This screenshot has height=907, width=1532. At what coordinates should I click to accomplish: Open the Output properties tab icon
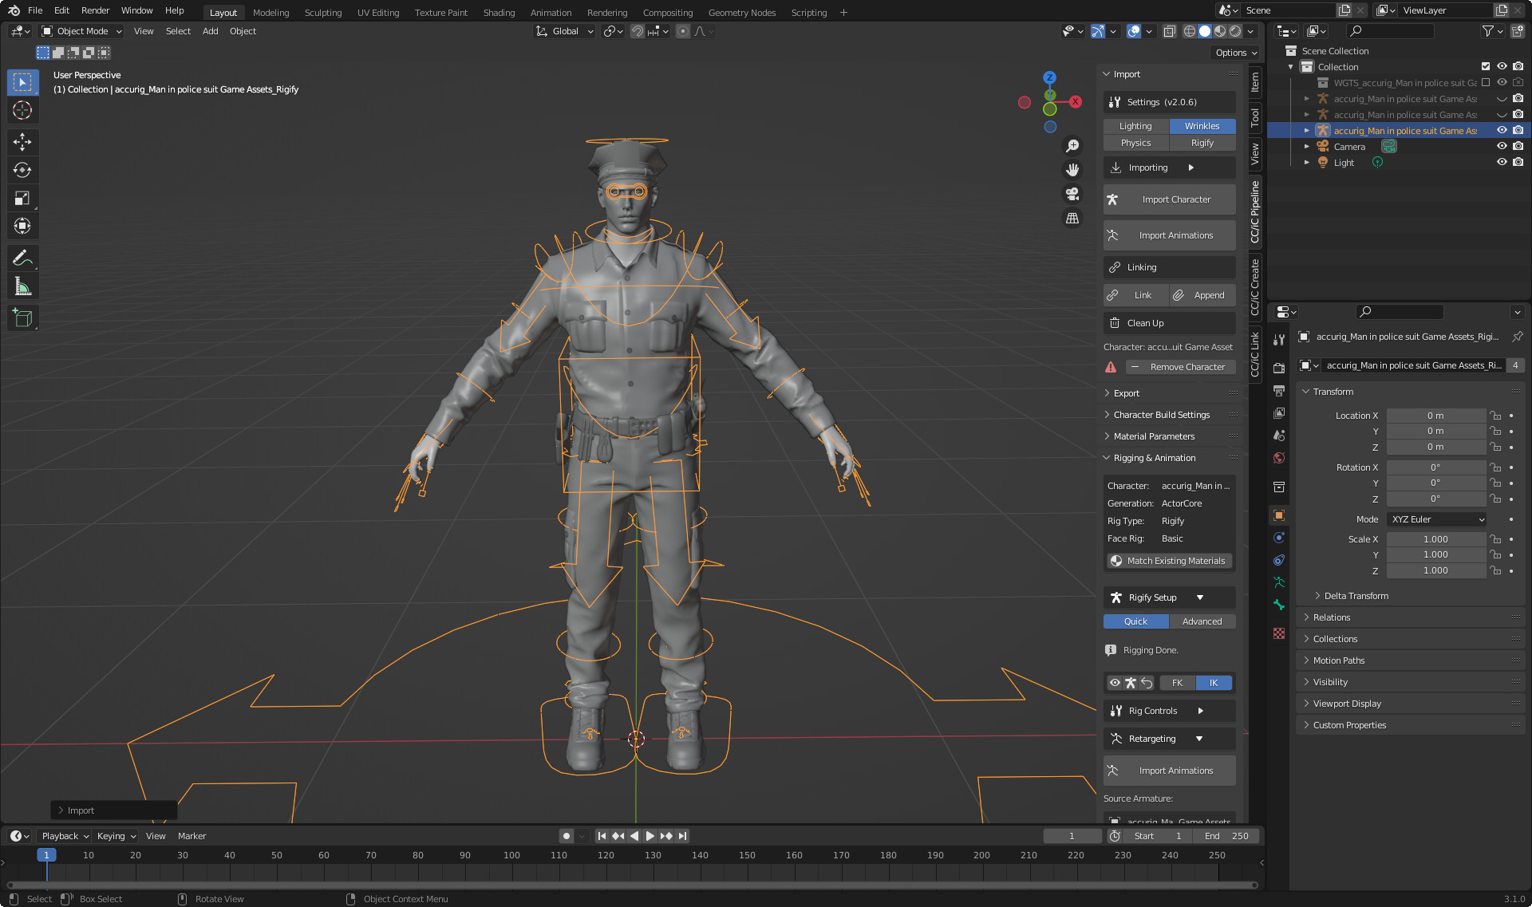[x=1279, y=391]
